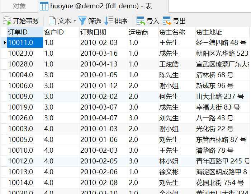Click the address cell 新成东 96 号
The height and width of the screenshot is (194, 251).
[222, 86]
